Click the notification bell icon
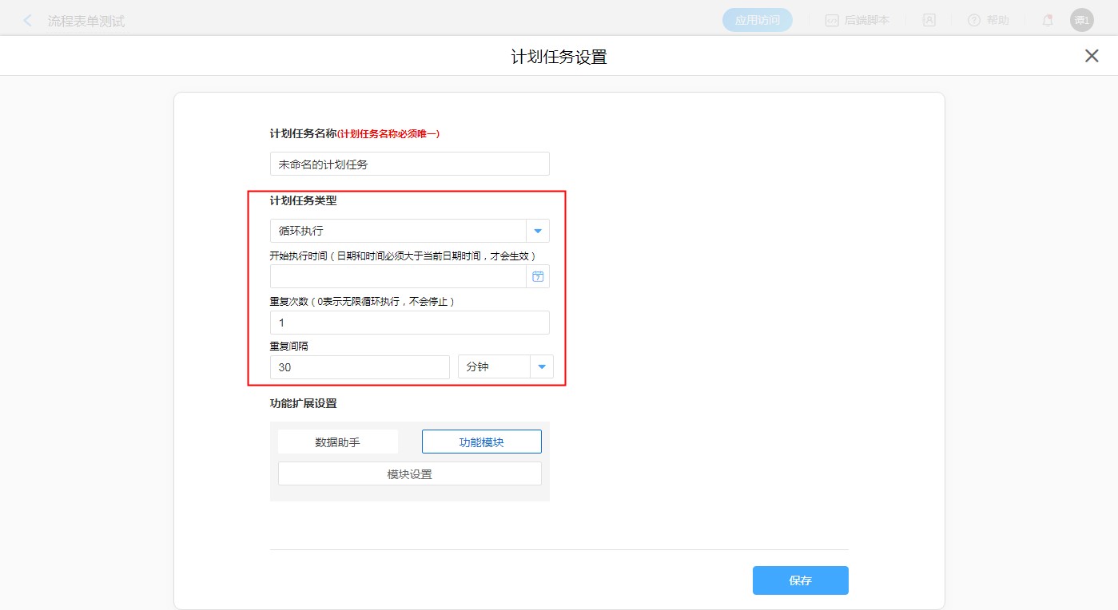 (1048, 21)
